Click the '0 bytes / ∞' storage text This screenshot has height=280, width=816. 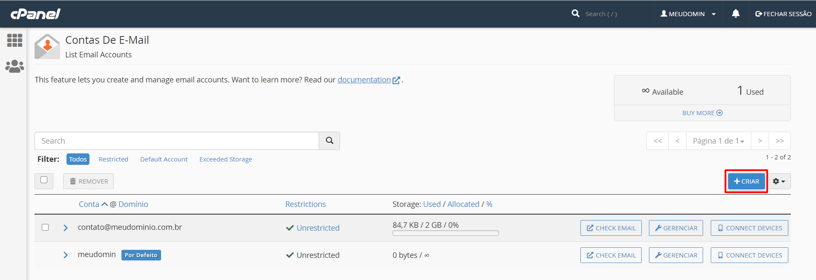point(411,255)
